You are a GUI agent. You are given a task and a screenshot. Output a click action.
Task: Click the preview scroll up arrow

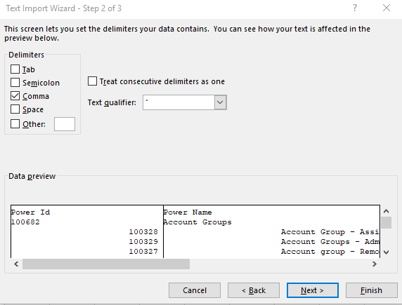[x=386, y=211]
